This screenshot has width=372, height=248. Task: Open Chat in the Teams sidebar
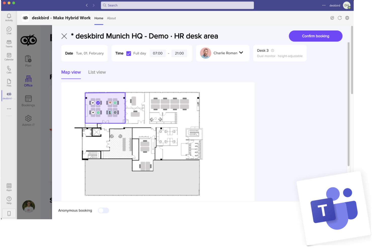click(x=9, y=30)
